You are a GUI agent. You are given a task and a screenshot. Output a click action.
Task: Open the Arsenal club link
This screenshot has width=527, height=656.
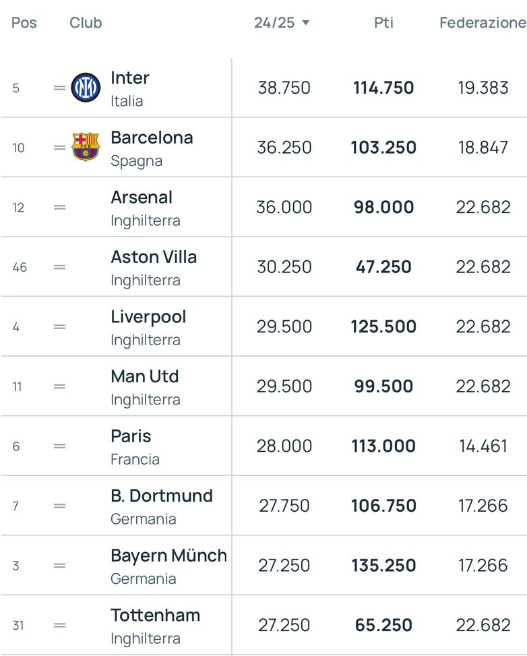[x=142, y=198]
